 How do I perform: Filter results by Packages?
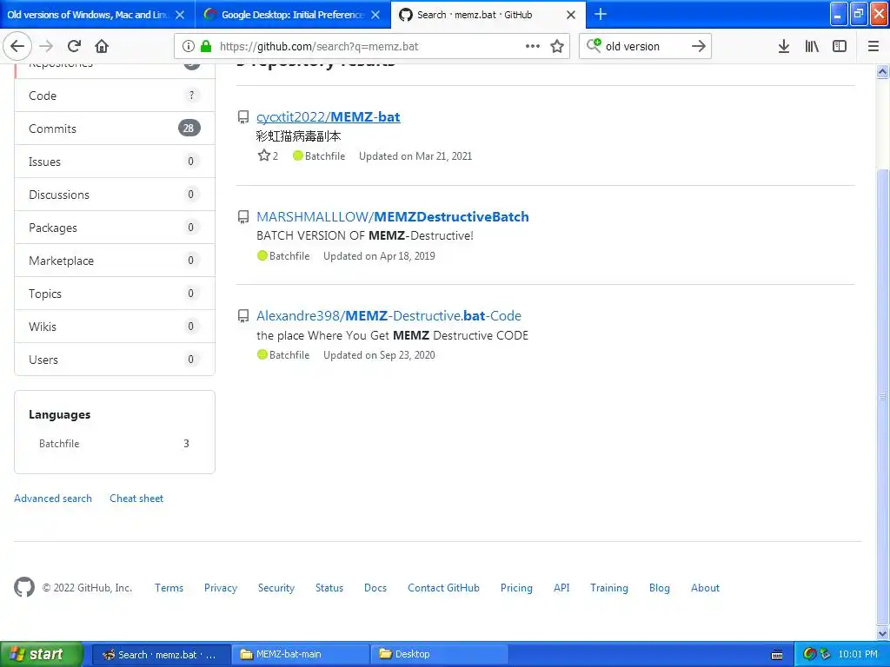coord(115,228)
